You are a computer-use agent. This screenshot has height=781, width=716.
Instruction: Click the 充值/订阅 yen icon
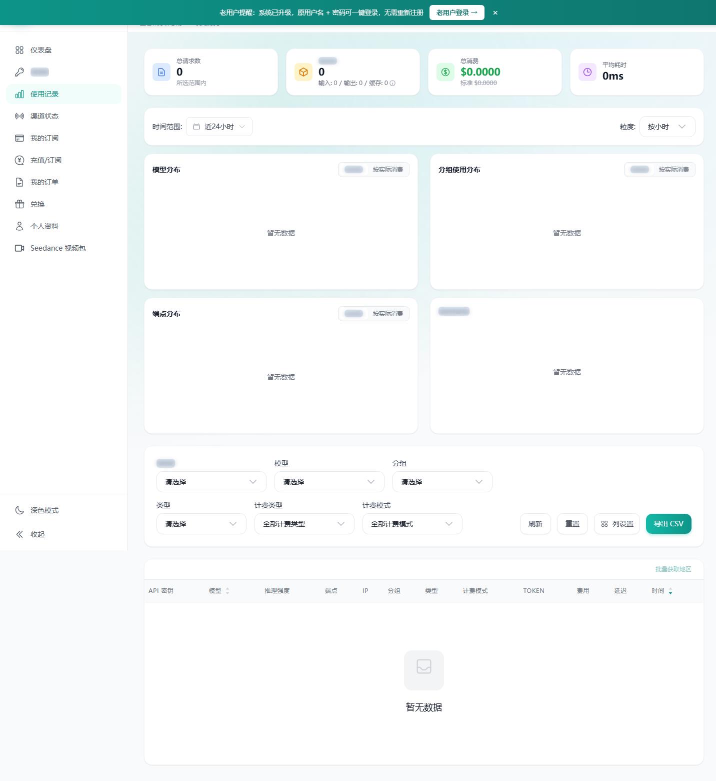(19, 160)
